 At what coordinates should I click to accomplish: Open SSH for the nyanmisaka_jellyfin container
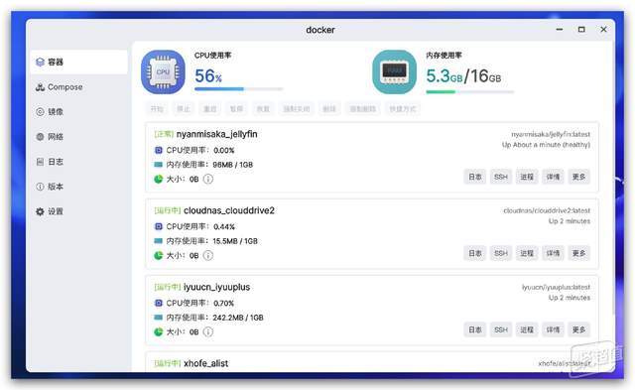501,177
